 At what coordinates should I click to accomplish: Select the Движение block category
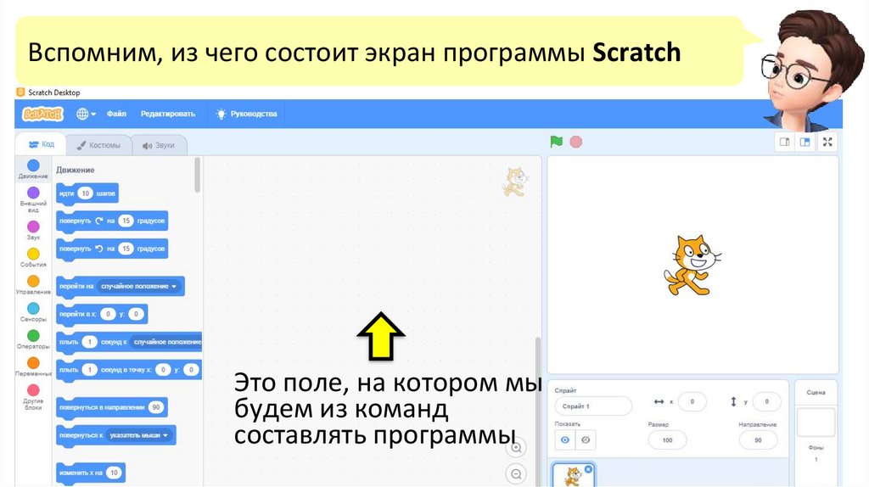click(x=33, y=169)
